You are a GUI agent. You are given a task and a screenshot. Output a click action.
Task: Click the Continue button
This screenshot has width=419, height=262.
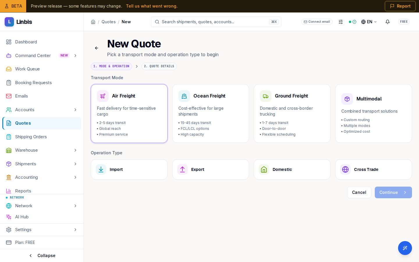coord(393,192)
